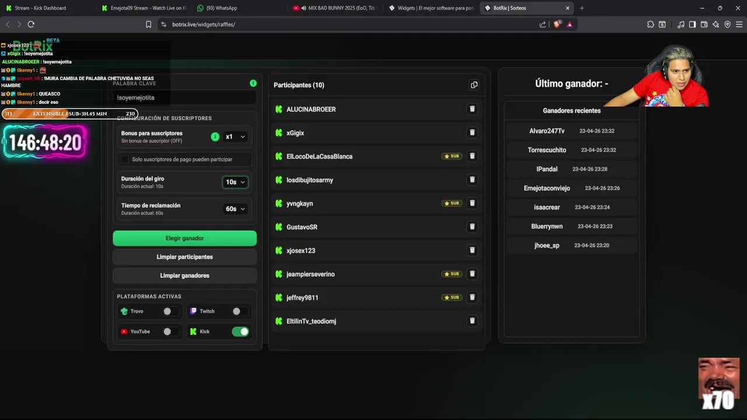Open Brave VPN shield icon
Image resolution: width=747 pixels, height=420 pixels.
[727, 24]
